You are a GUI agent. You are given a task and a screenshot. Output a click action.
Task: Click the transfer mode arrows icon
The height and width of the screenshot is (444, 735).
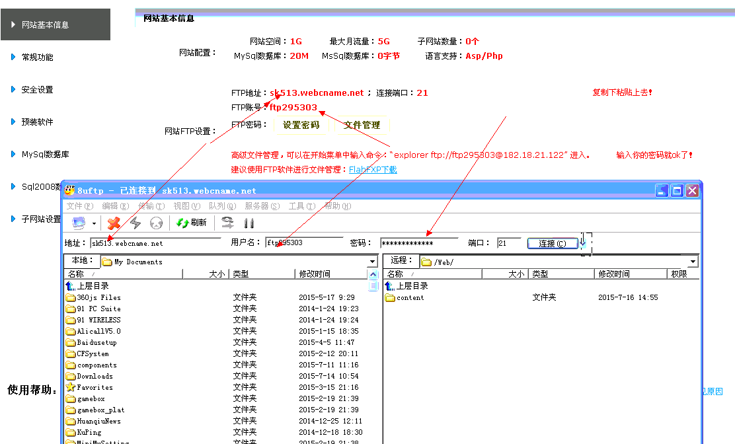click(227, 223)
